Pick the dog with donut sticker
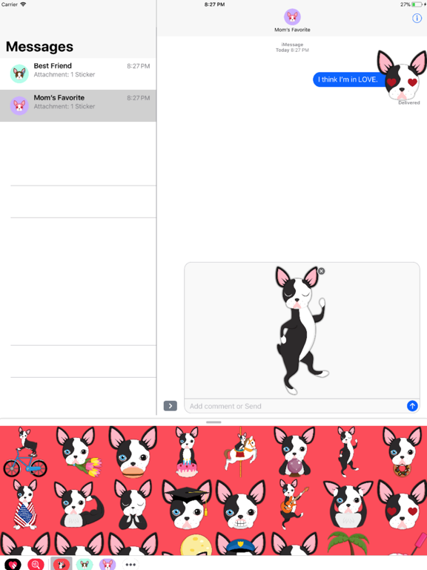Image resolution: width=427 pixels, height=570 pixels. 403,452
